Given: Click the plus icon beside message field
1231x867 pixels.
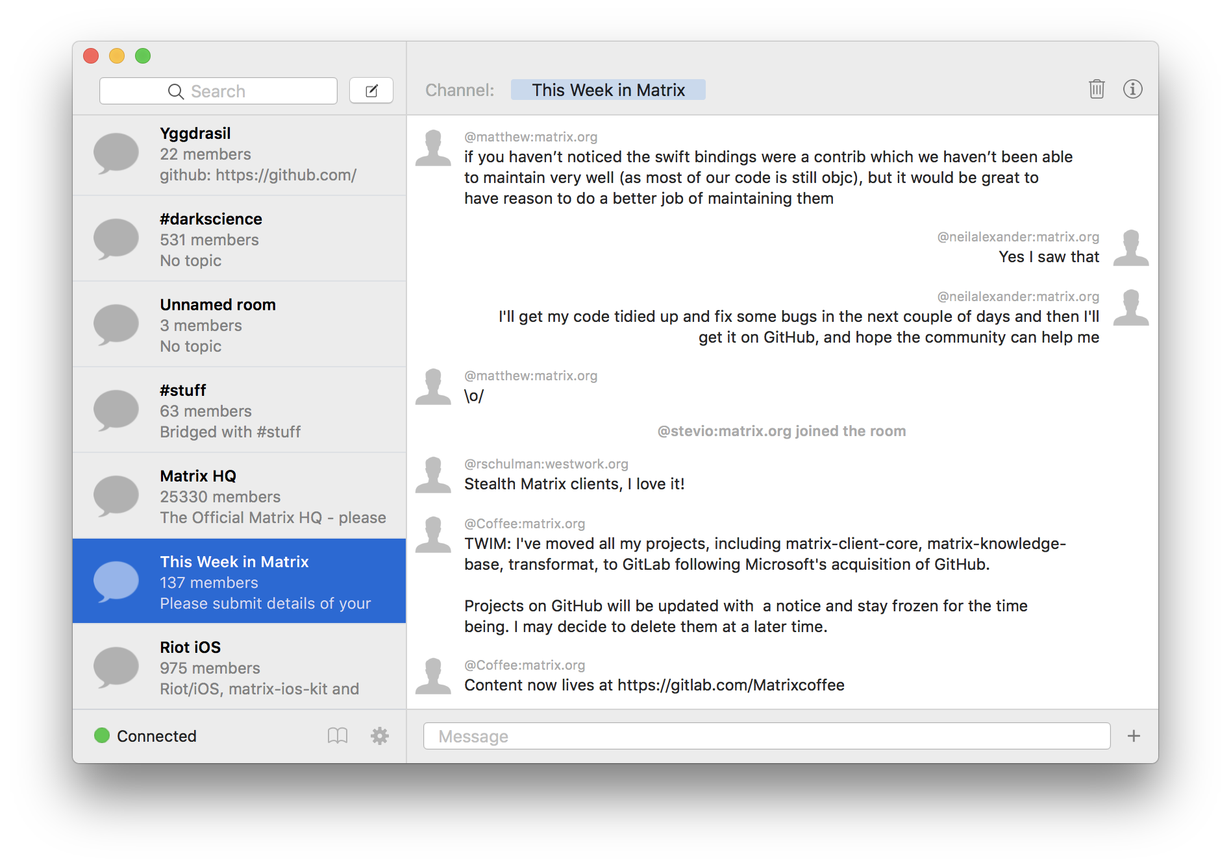Looking at the screenshot, I should (x=1134, y=736).
